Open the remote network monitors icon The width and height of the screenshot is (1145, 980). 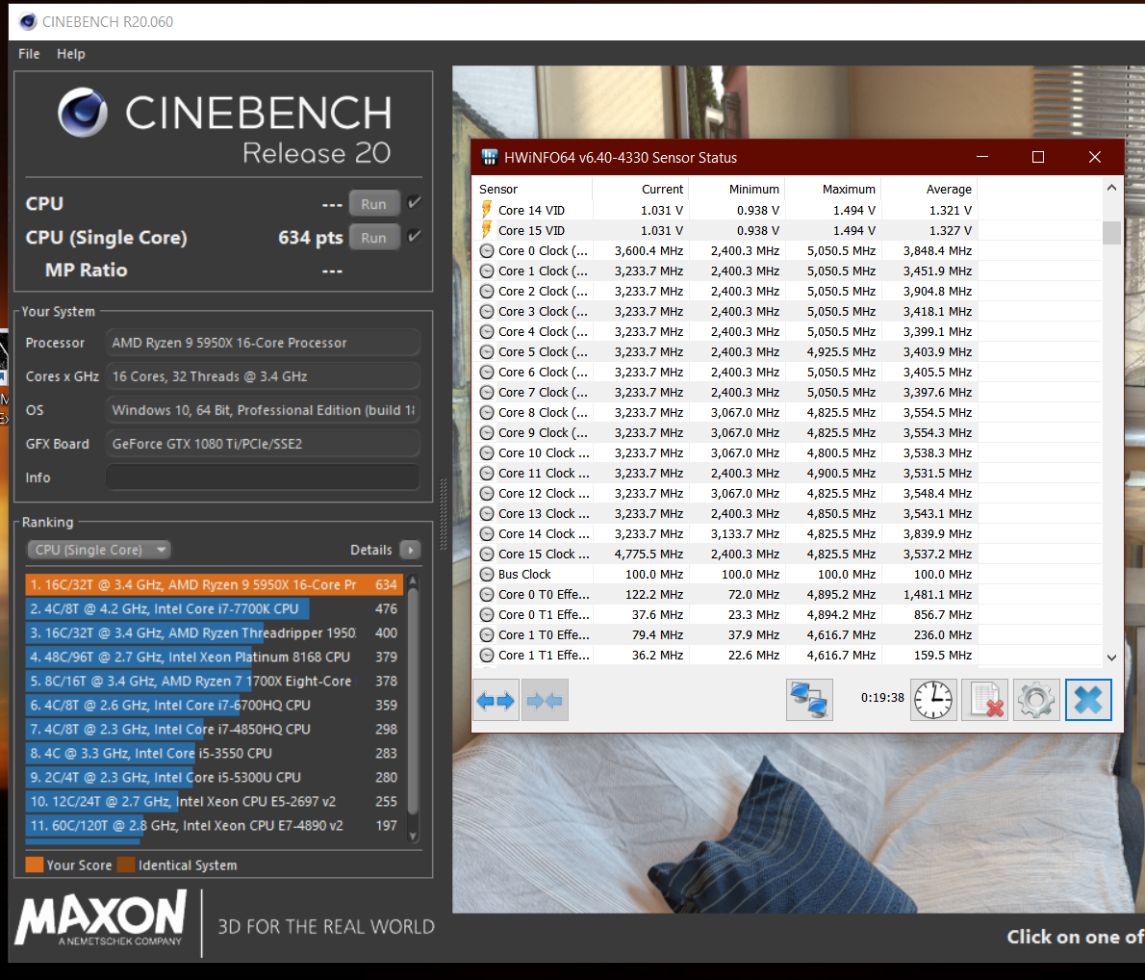[x=809, y=700]
